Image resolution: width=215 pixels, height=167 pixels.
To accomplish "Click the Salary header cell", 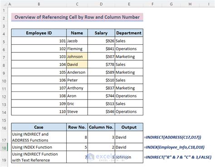I will click(x=101, y=33).
